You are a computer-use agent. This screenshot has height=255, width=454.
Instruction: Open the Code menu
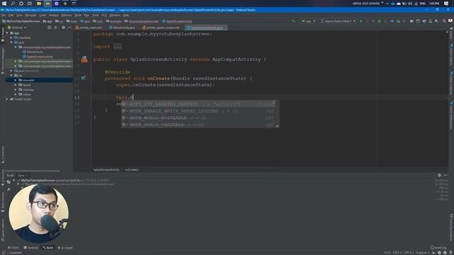pyautogui.click(x=43, y=15)
